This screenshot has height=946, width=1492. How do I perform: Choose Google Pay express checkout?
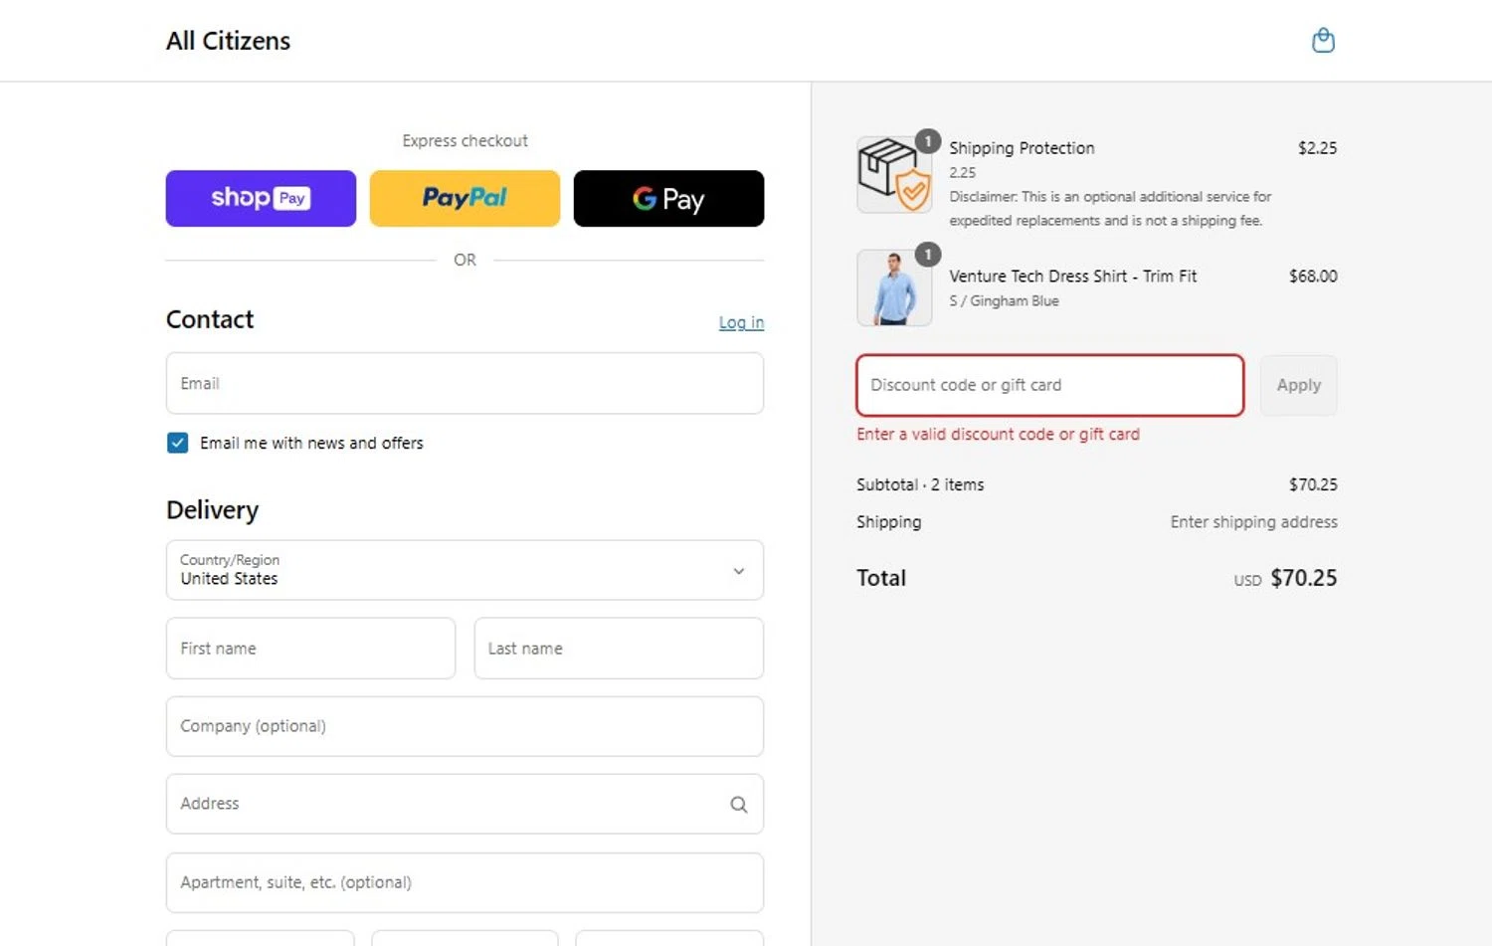[x=668, y=198]
